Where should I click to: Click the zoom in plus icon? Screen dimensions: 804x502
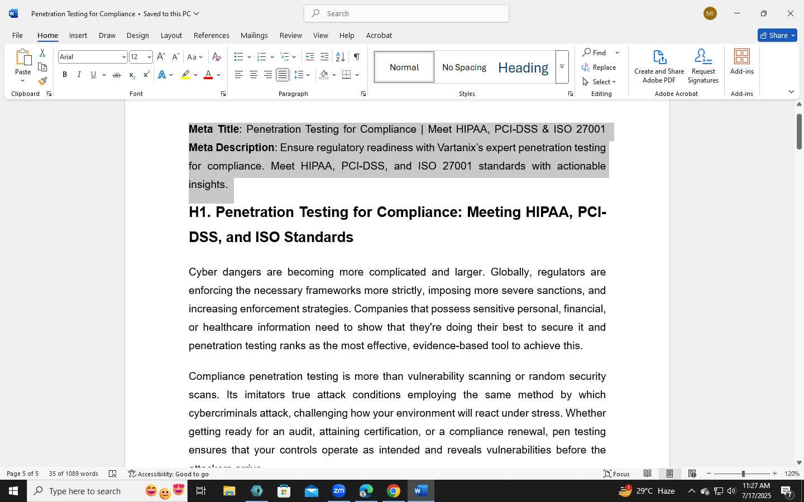pyautogui.click(x=774, y=474)
